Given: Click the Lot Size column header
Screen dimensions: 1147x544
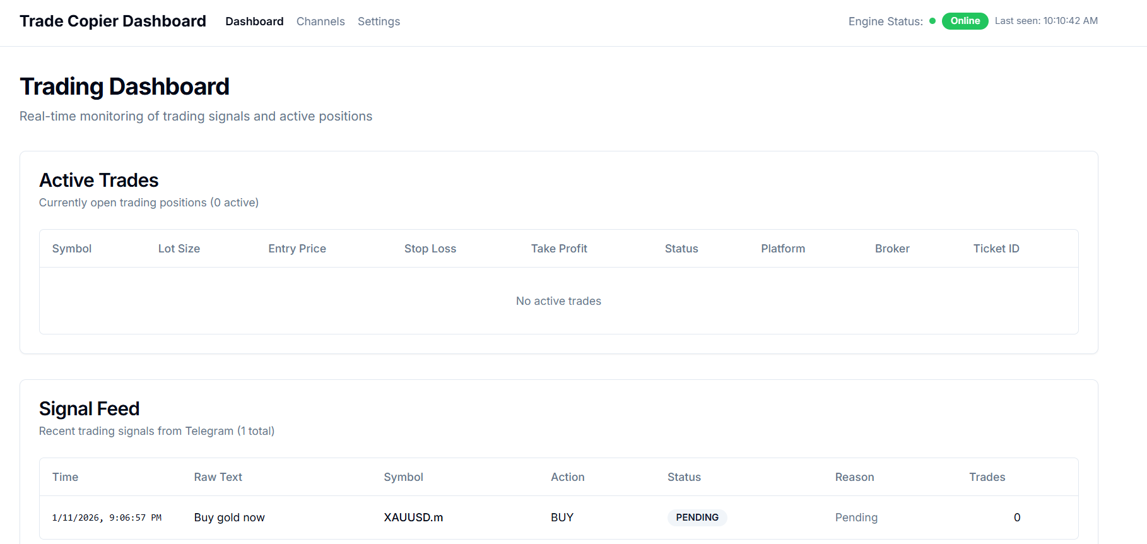Looking at the screenshot, I should [179, 249].
